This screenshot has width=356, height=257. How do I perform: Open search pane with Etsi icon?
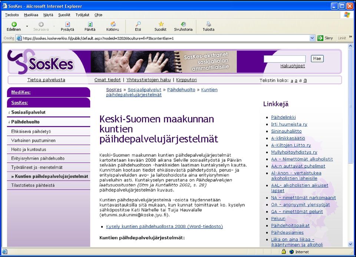(138, 24)
